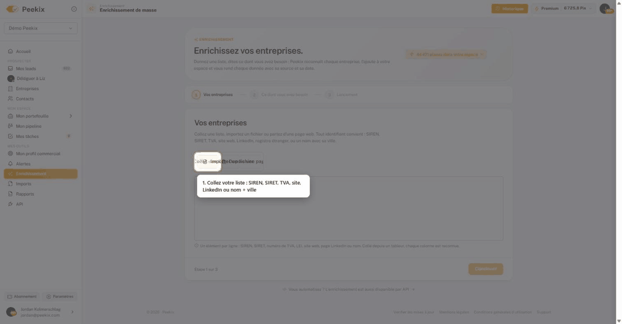Image resolution: width=622 pixels, height=324 pixels.
Task: Click the Paramètres button
Action: 60,297
